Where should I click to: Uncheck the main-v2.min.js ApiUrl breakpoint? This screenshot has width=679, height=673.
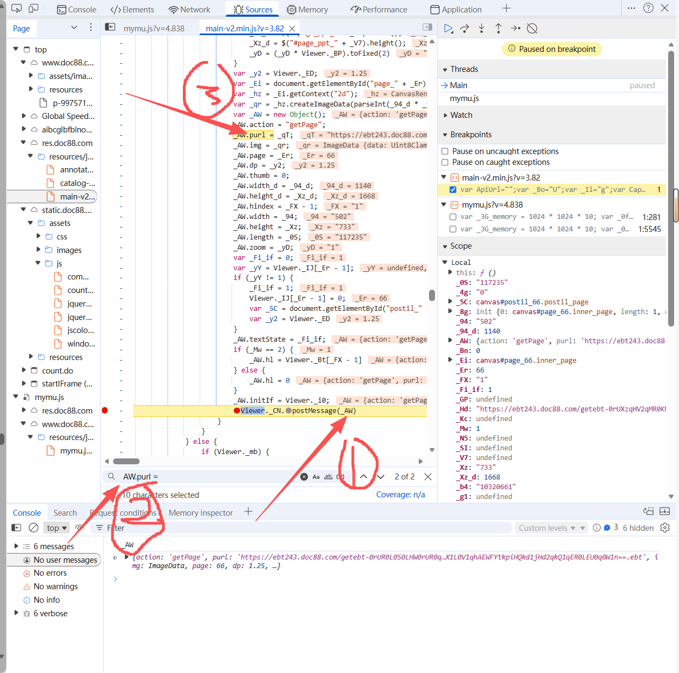point(453,190)
